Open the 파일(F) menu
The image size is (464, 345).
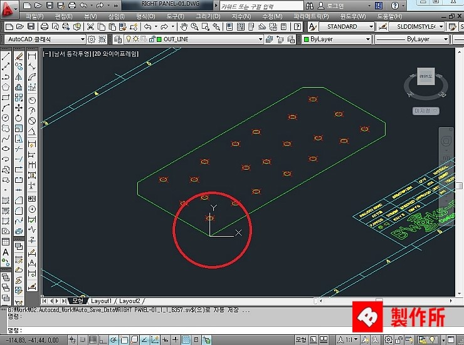pyautogui.click(x=34, y=16)
